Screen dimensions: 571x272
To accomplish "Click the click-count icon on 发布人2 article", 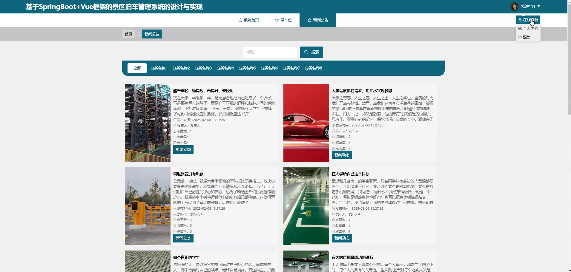I will 334,148.
